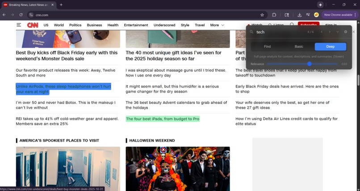Switch search mode to Basic
360x191 pixels.
coord(299,46)
